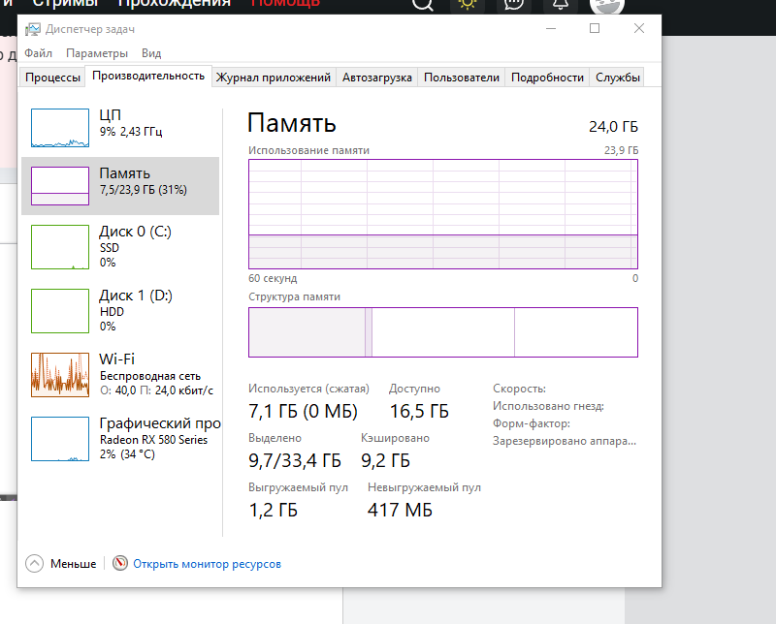Click the search magnifier icon in website header
This screenshot has width=776, height=624.
pyautogui.click(x=423, y=4)
